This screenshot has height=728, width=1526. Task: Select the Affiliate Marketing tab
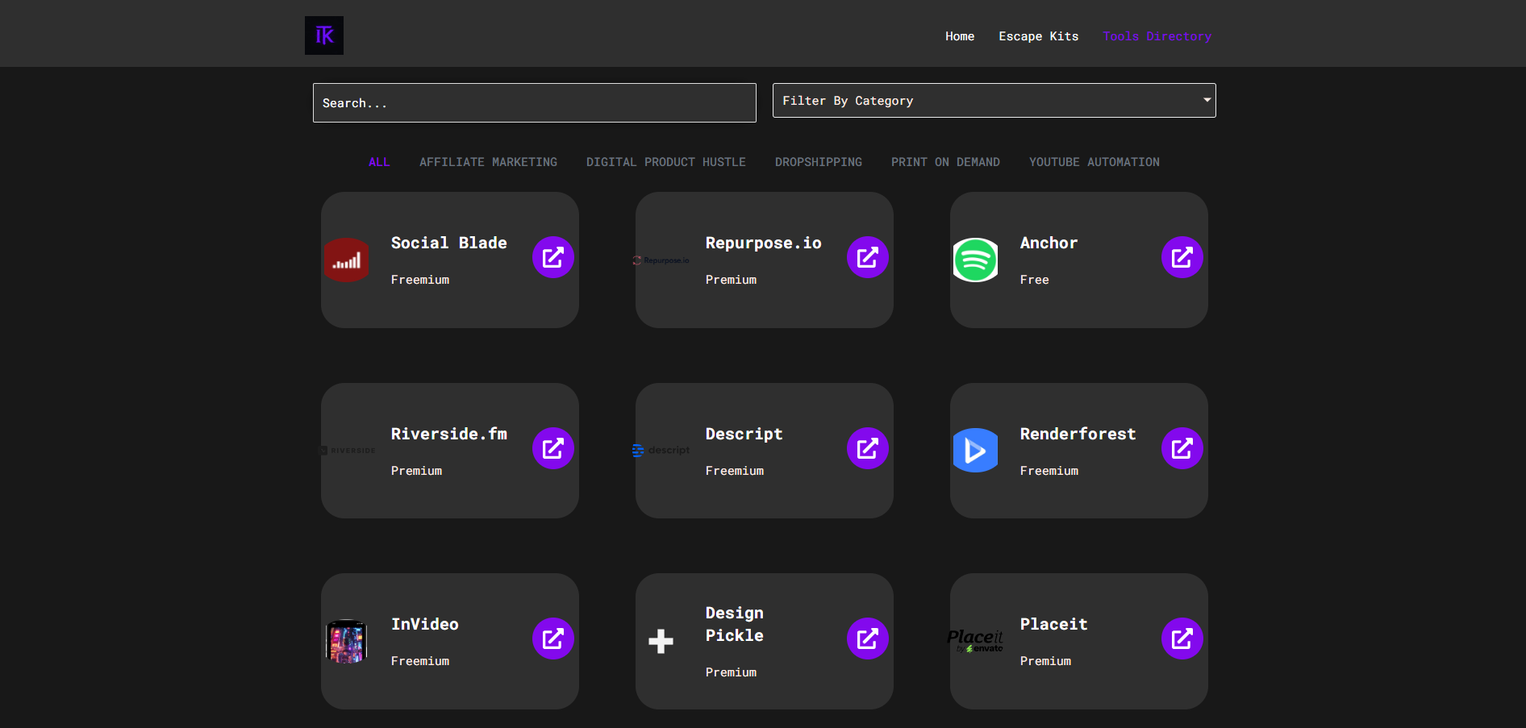488,162
